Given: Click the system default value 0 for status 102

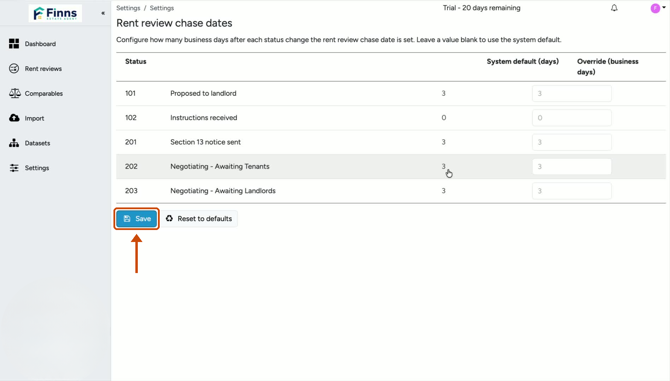Looking at the screenshot, I should [x=444, y=117].
